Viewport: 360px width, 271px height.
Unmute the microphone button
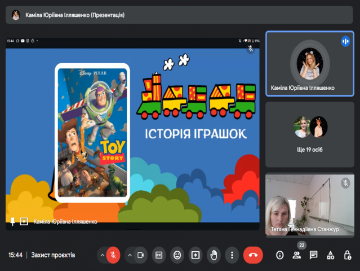point(113,255)
